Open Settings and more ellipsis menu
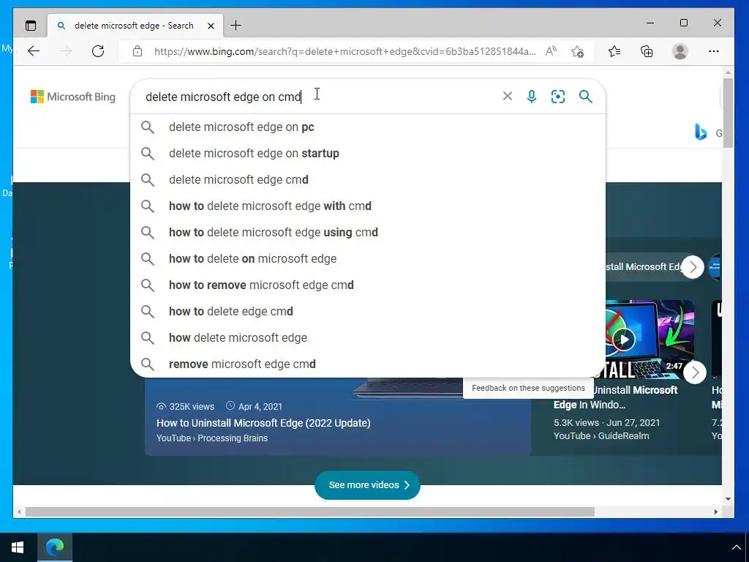749x562 pixels. (714, 51)
